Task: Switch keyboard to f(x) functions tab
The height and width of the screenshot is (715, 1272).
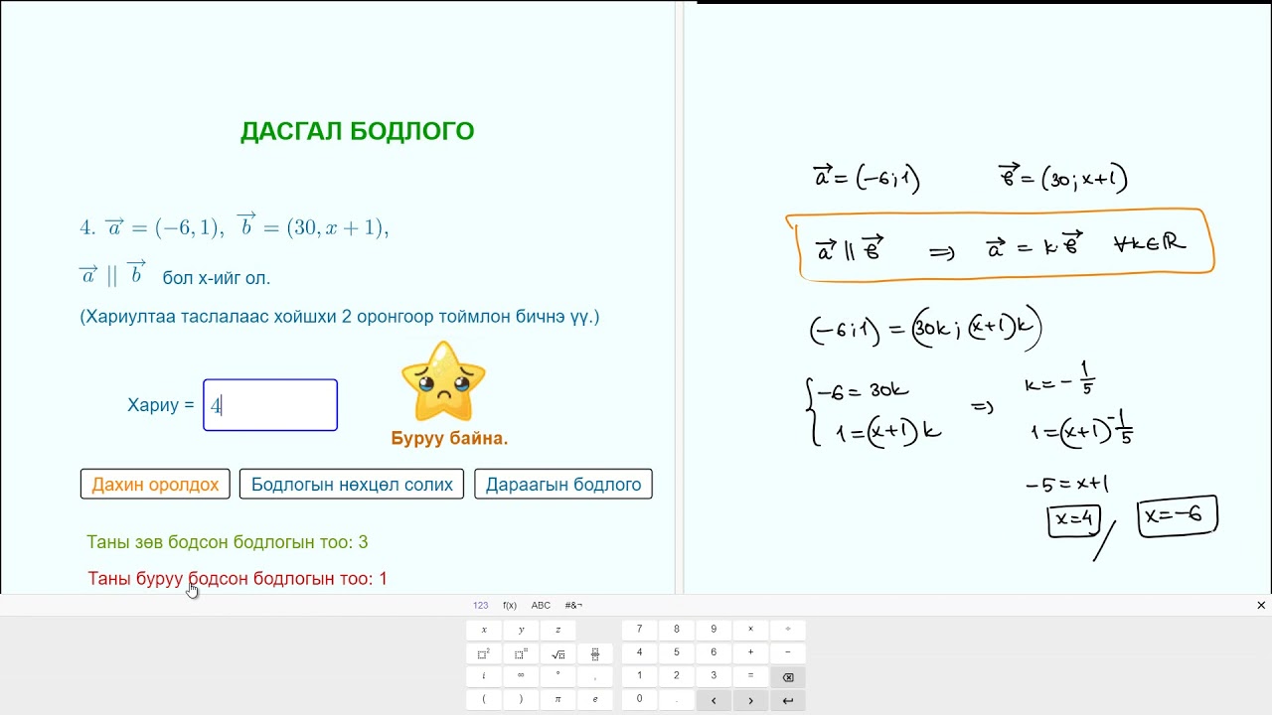Action: click(x=510, y=605)
